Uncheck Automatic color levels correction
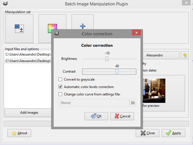193x145 pixels. [x=60, y=87]
